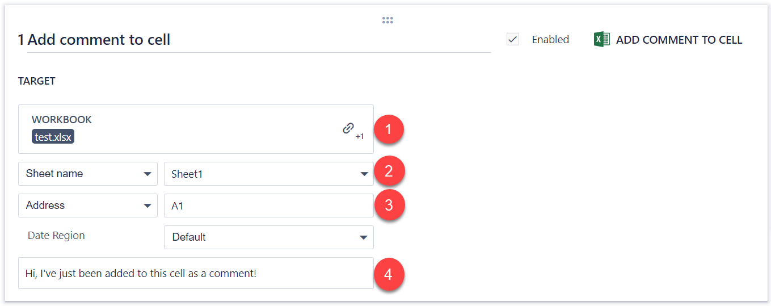This screenshot has width=771, height=306.
Task: Click the Date Region label
Action: click(x=56, y=236)
